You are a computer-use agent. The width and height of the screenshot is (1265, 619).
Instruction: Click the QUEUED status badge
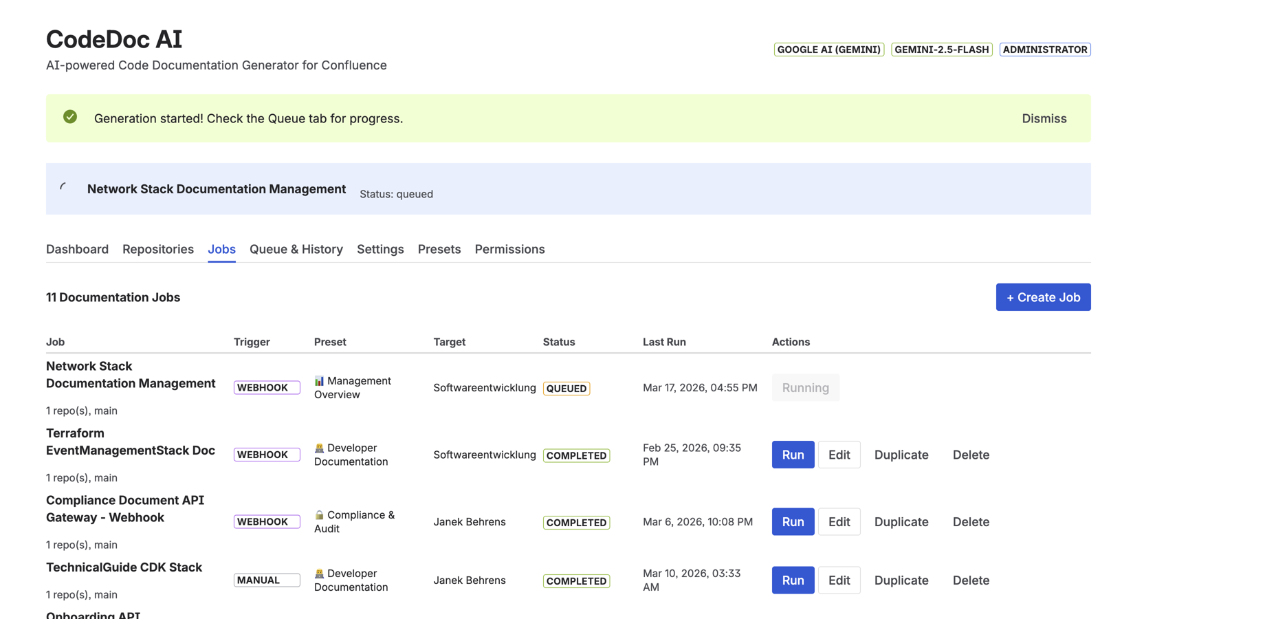click(x=566, y=388)
